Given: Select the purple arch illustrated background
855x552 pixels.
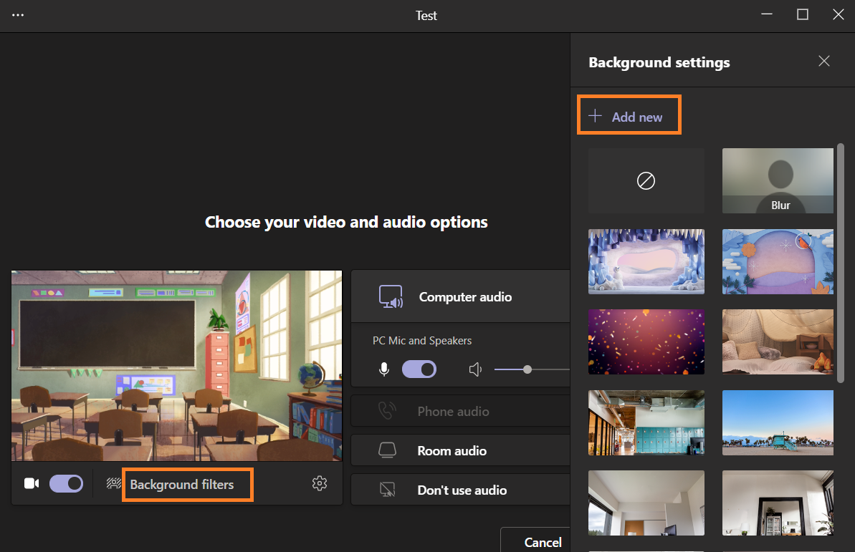Looking at the screenshot, I should click(x=778, y=261).
